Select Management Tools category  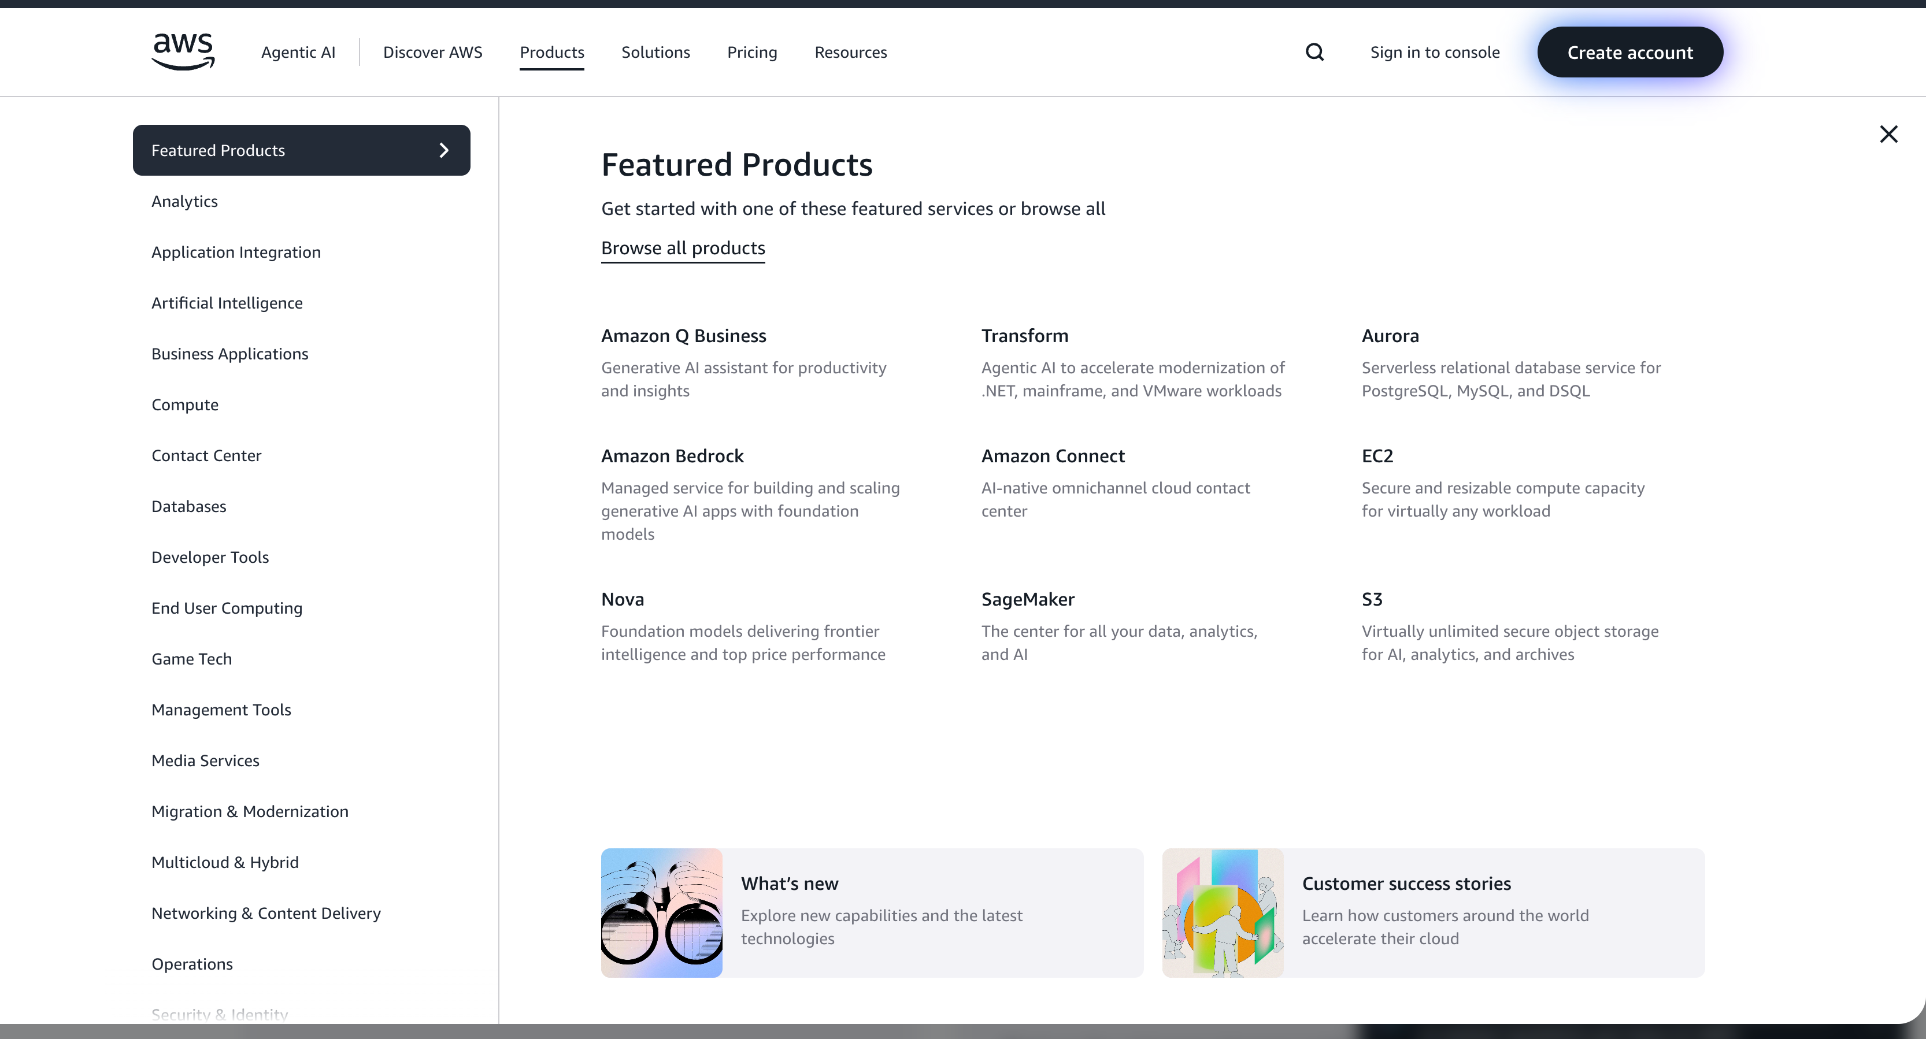tap(221, 710)
